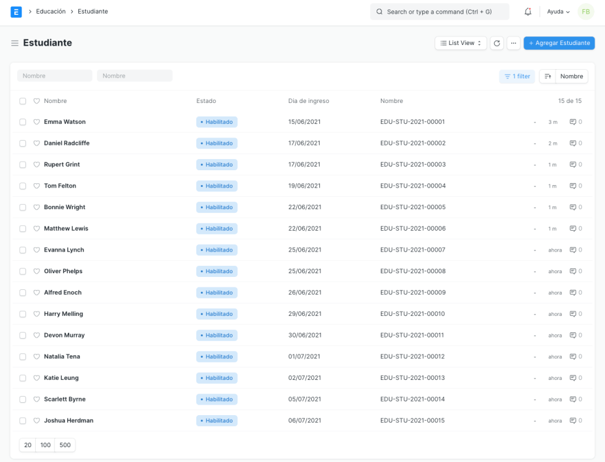This screenshot has width=605, height=462.
Task: Check the Oliver Phelps row checkbox
Action: (x=23, y=271)
